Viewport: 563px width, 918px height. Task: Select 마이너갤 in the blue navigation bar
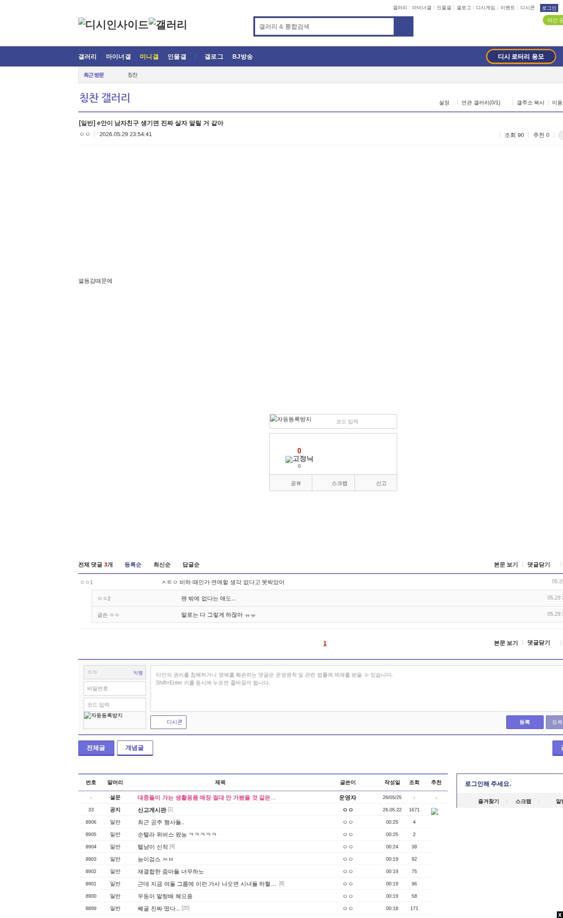118,57
